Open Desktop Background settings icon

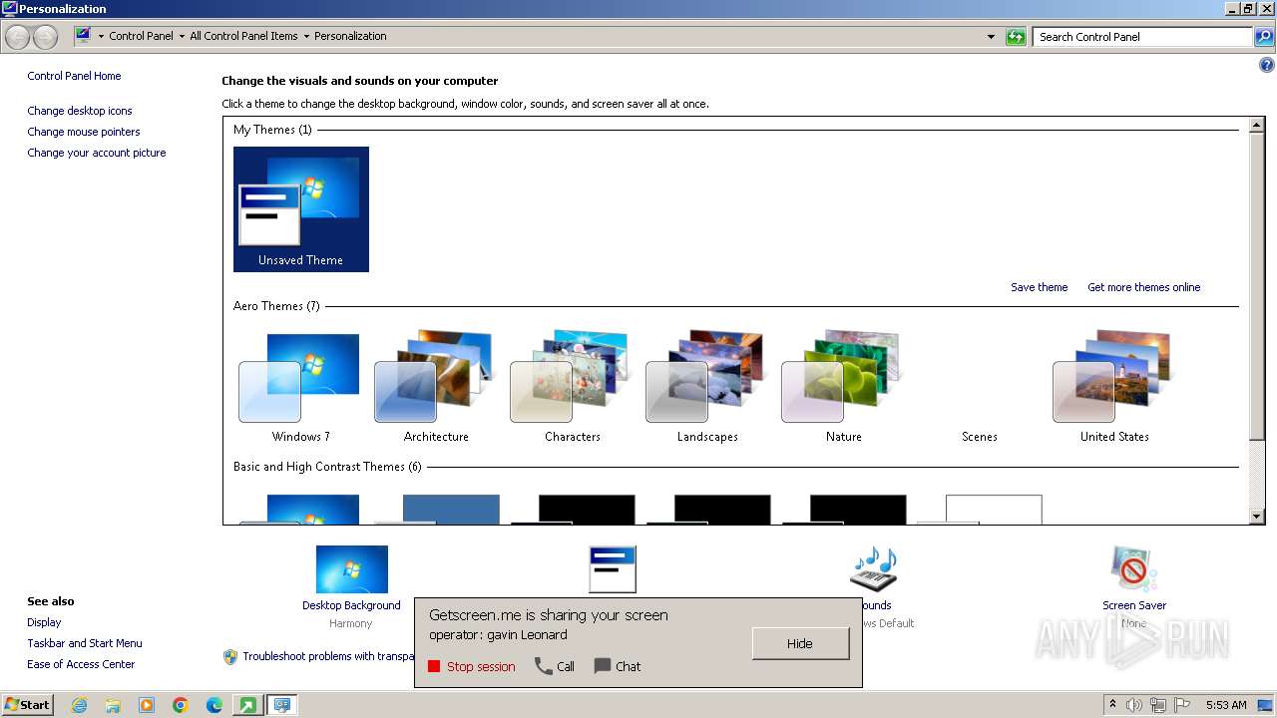pyautogui.click(x=351, y=569)
